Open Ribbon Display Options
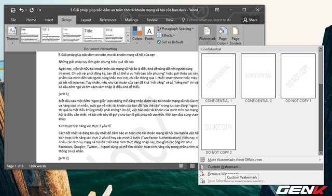The image size is (332, 196). click(x=217, y=10)
